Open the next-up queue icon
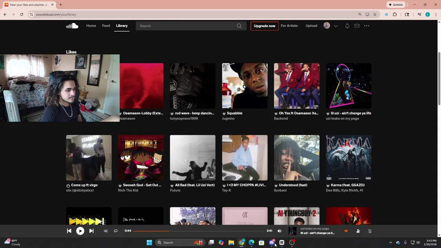Viewport: 441px width, 248px height. 370,231
